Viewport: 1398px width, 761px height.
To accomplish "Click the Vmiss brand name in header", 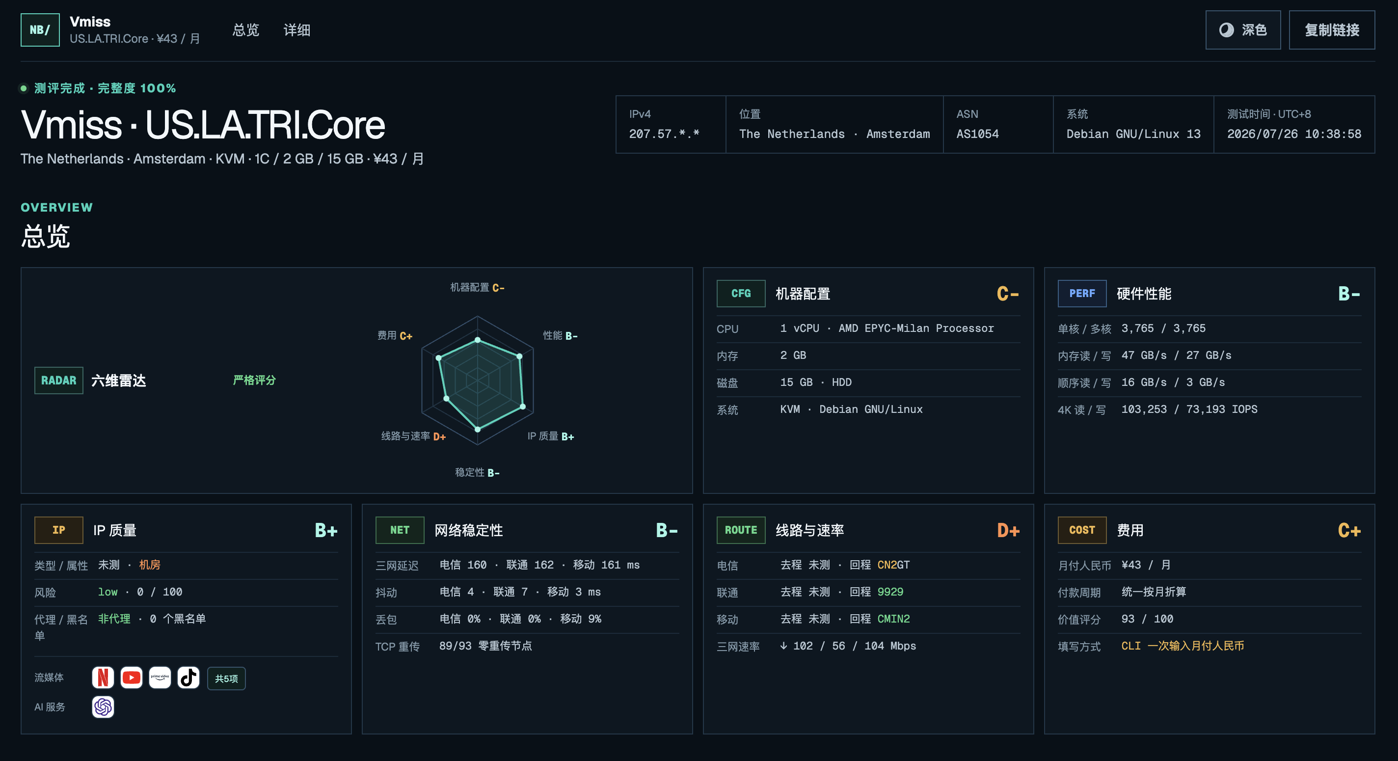I will (90, 22).
